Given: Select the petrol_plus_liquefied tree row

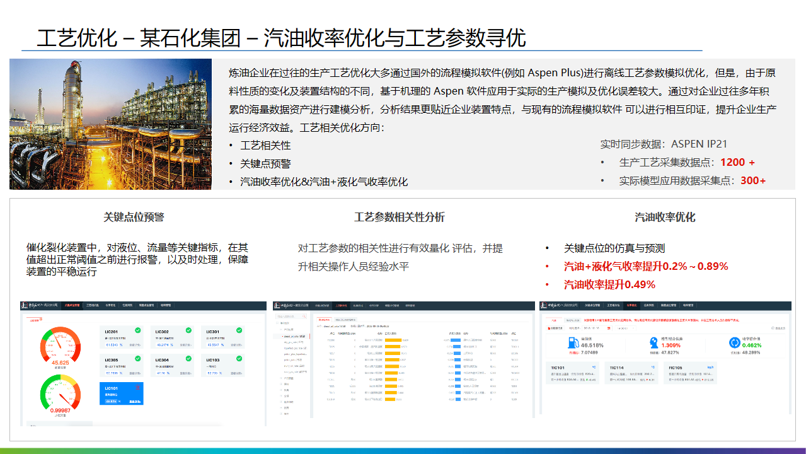Looking at the screenshot, I should pos(296,354).
